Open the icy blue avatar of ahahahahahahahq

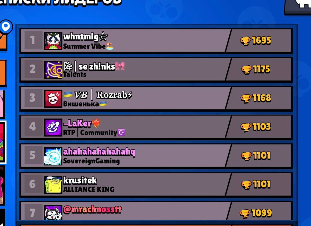point(53,156)
